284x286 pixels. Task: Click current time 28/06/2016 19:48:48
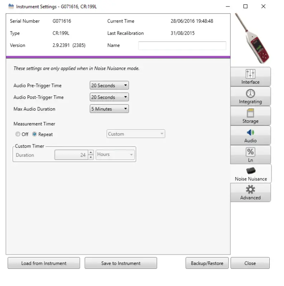click(x=192, y=21)
